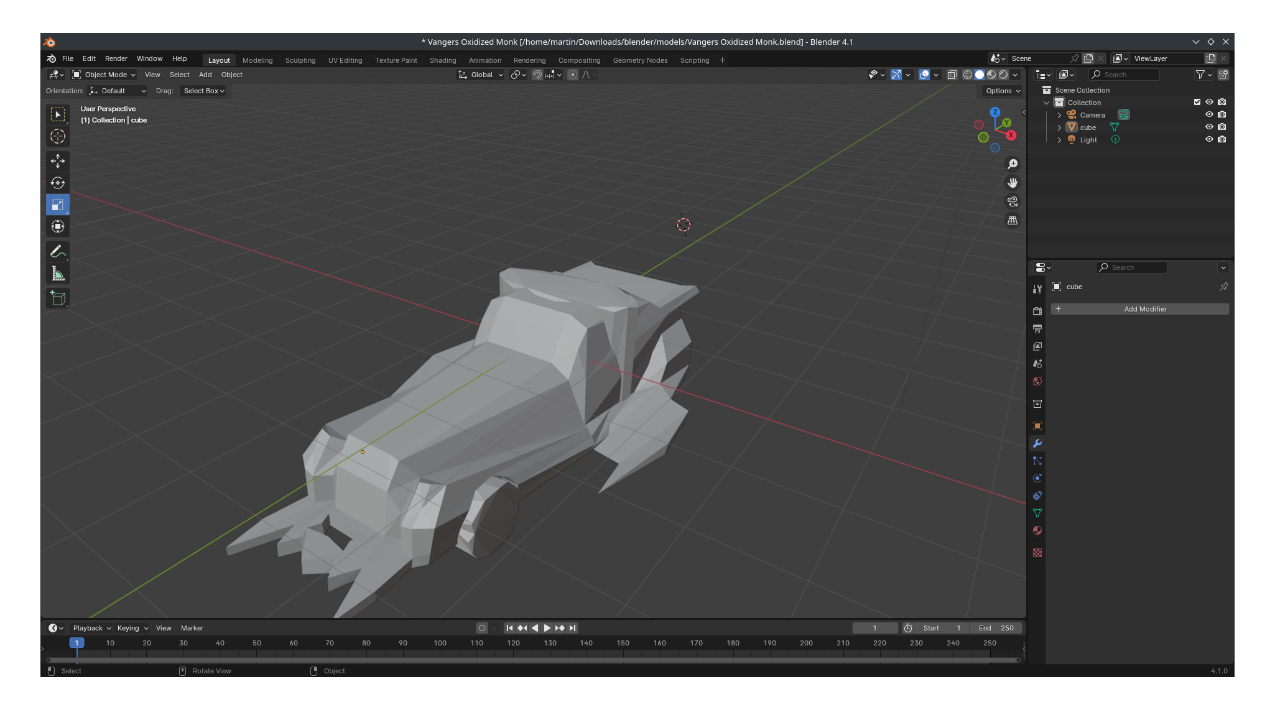Click the zoom view magnifier icon

pos(1013,164)
